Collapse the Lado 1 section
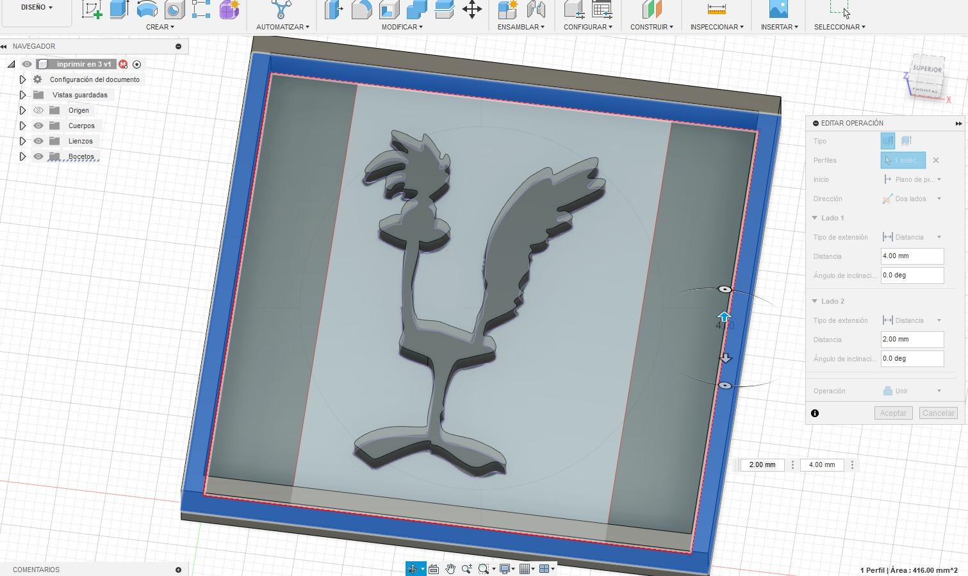This screenshot has height=576, width=968. pyautogui.click(x=815, y=218)
